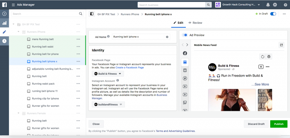Click Runners iPhone breadcrumb
The image size is (290, 138).
point(130,14)
